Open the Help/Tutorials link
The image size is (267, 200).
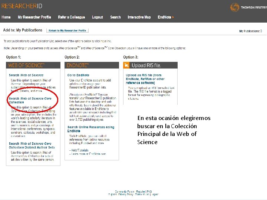[x=80, y=150]
